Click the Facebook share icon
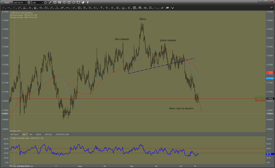The image size is (275, 168). click(87, 3)
